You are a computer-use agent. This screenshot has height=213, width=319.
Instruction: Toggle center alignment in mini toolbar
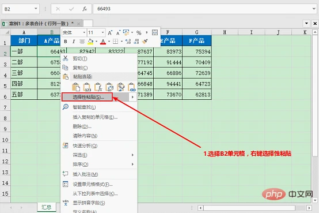(x=82, y=42)
